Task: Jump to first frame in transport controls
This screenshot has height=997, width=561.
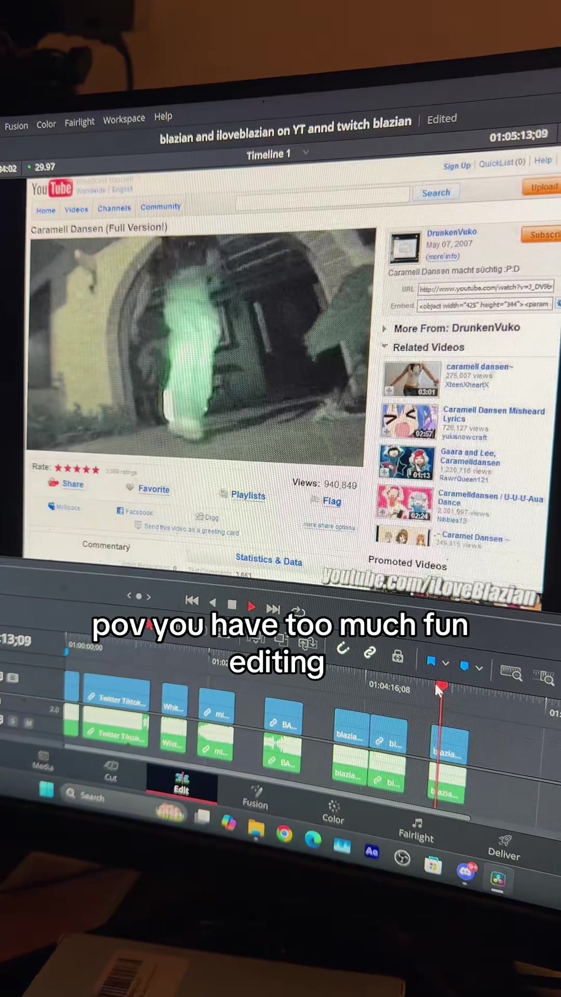Action: [192, 600]
